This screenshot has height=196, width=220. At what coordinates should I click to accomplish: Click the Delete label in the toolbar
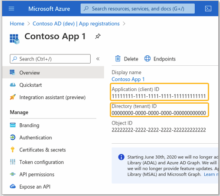[x=131, y=59]
